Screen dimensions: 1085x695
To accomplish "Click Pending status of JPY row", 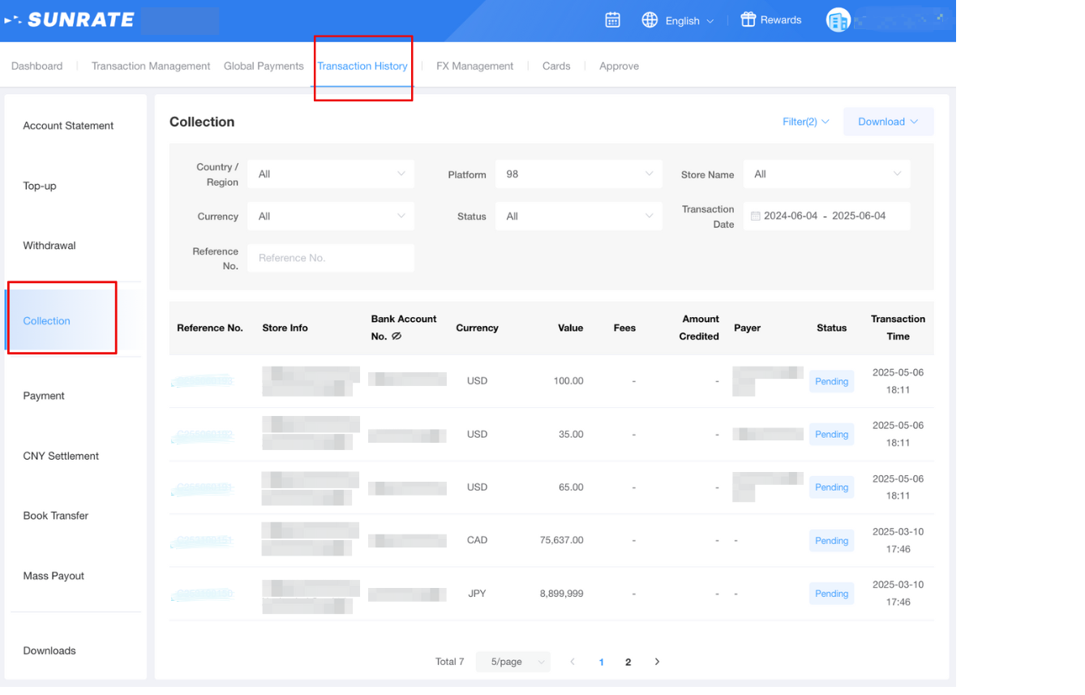I will pyautogui.click(x=831, y=594).
